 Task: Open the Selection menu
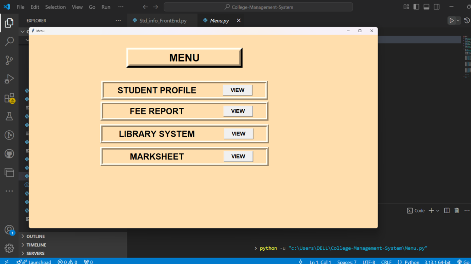(55, 7)
